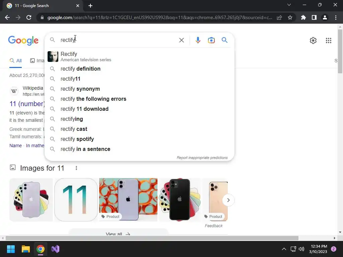Click 'View all' images button
Image resolution: width=343 pixels, height=257 pixels.
[118, 233]
